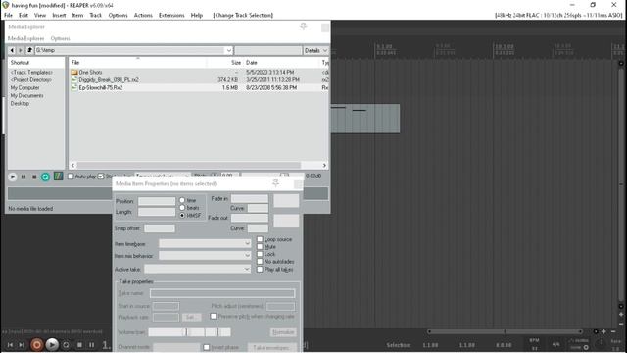Go to project end in transport
Screen dimensions: 627x353
click(22, 344)
